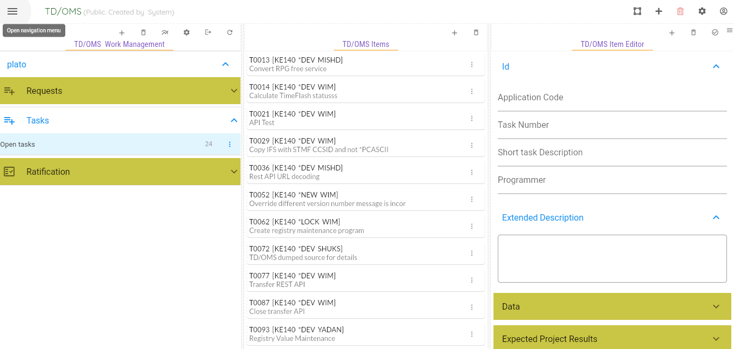Open the Work Management panel gear settings

point(187,32)
